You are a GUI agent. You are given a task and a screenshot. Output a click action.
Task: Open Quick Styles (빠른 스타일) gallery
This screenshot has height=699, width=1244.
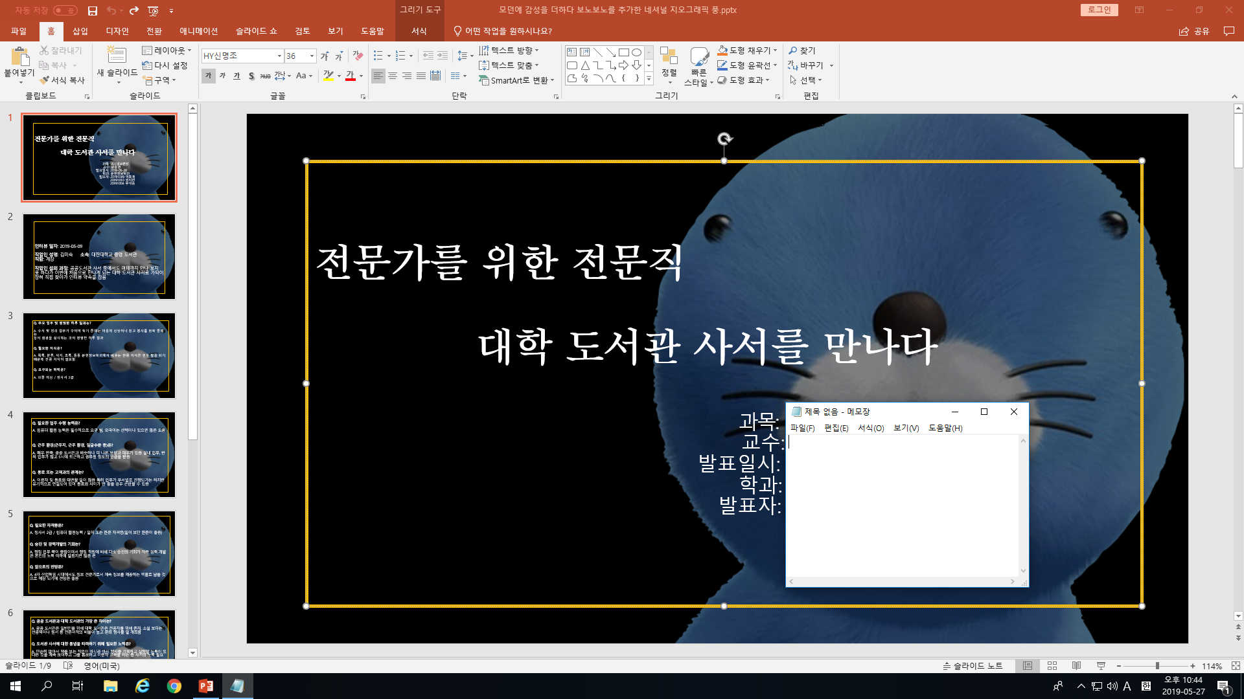tap(698, 66)
